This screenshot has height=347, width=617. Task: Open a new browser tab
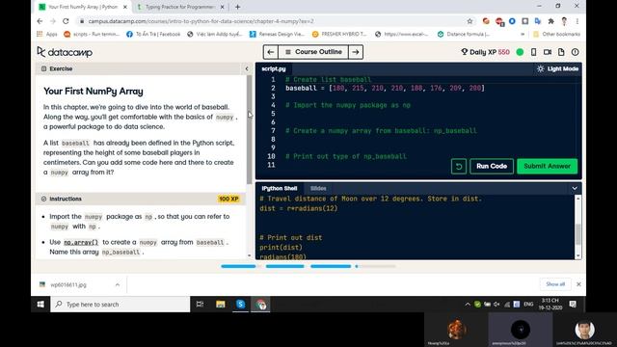tap(238, 7)
